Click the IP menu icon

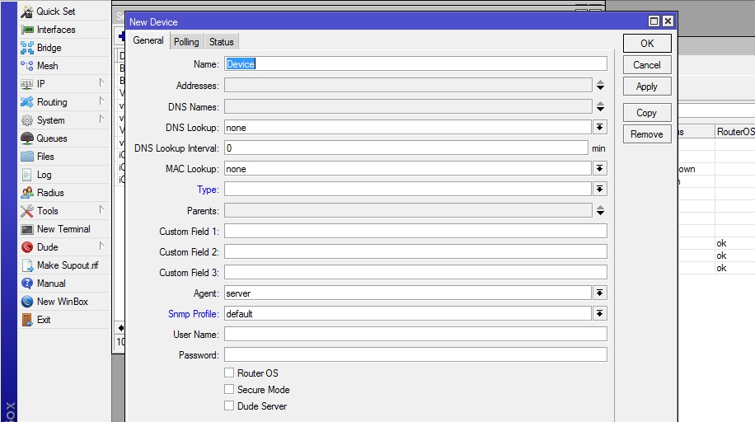coord(27,84)
